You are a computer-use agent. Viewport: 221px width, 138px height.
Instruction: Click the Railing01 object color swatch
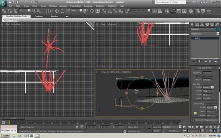218,29
